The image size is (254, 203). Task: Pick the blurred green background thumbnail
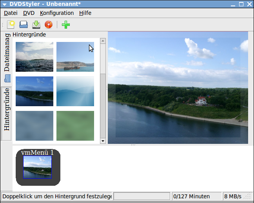tap(75, 126)
